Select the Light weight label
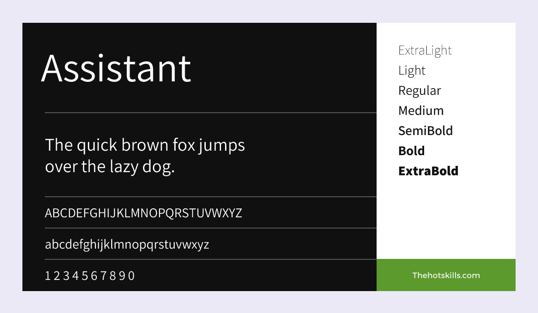538x313 pixels. pyautogui.click(x=412, y=71)
